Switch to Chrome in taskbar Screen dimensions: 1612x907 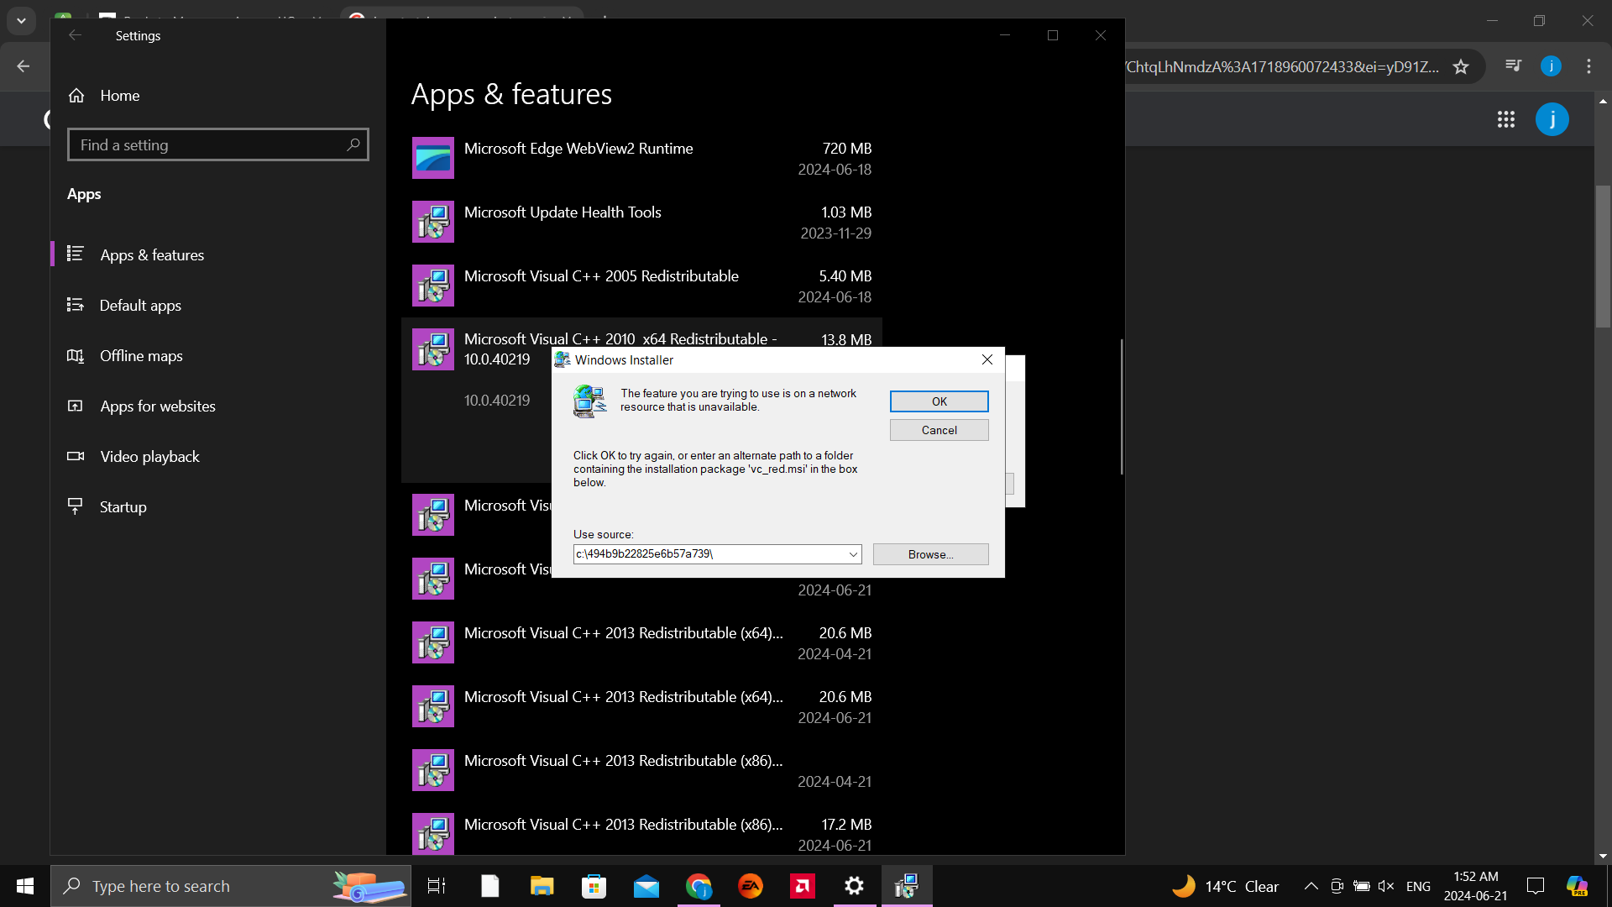point(699,886)
